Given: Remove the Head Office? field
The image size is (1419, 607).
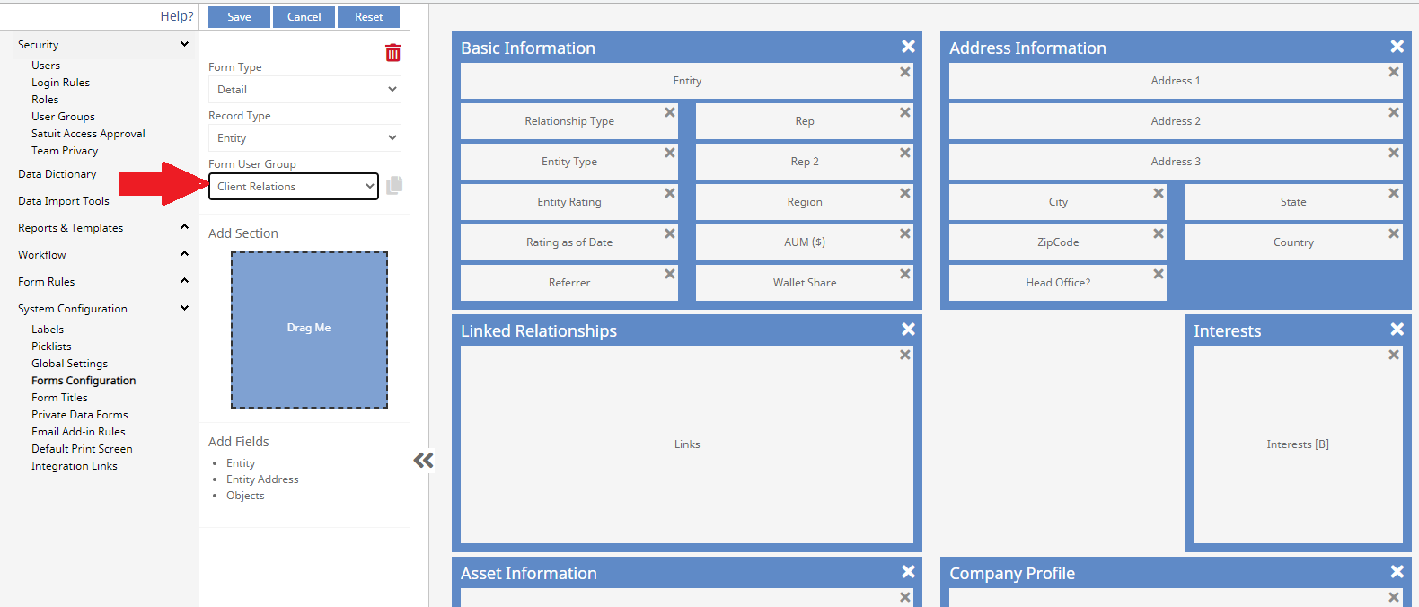Looking at the screenshot, I should (x=1158, y=274).
